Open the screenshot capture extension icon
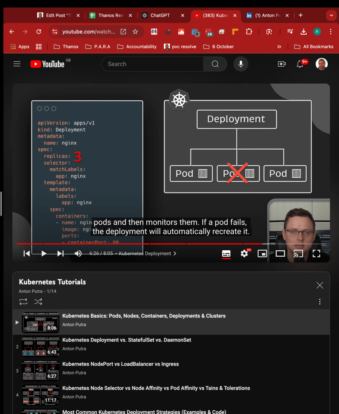The width and height of the screenshot is (339, 414). [x=269, y=32]
